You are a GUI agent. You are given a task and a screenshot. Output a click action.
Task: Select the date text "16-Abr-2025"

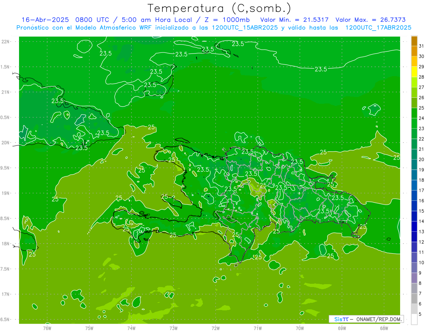point(46,20)
